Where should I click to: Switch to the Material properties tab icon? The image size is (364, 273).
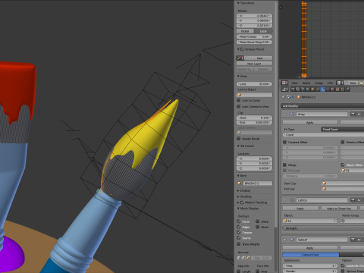click(332, 89)
